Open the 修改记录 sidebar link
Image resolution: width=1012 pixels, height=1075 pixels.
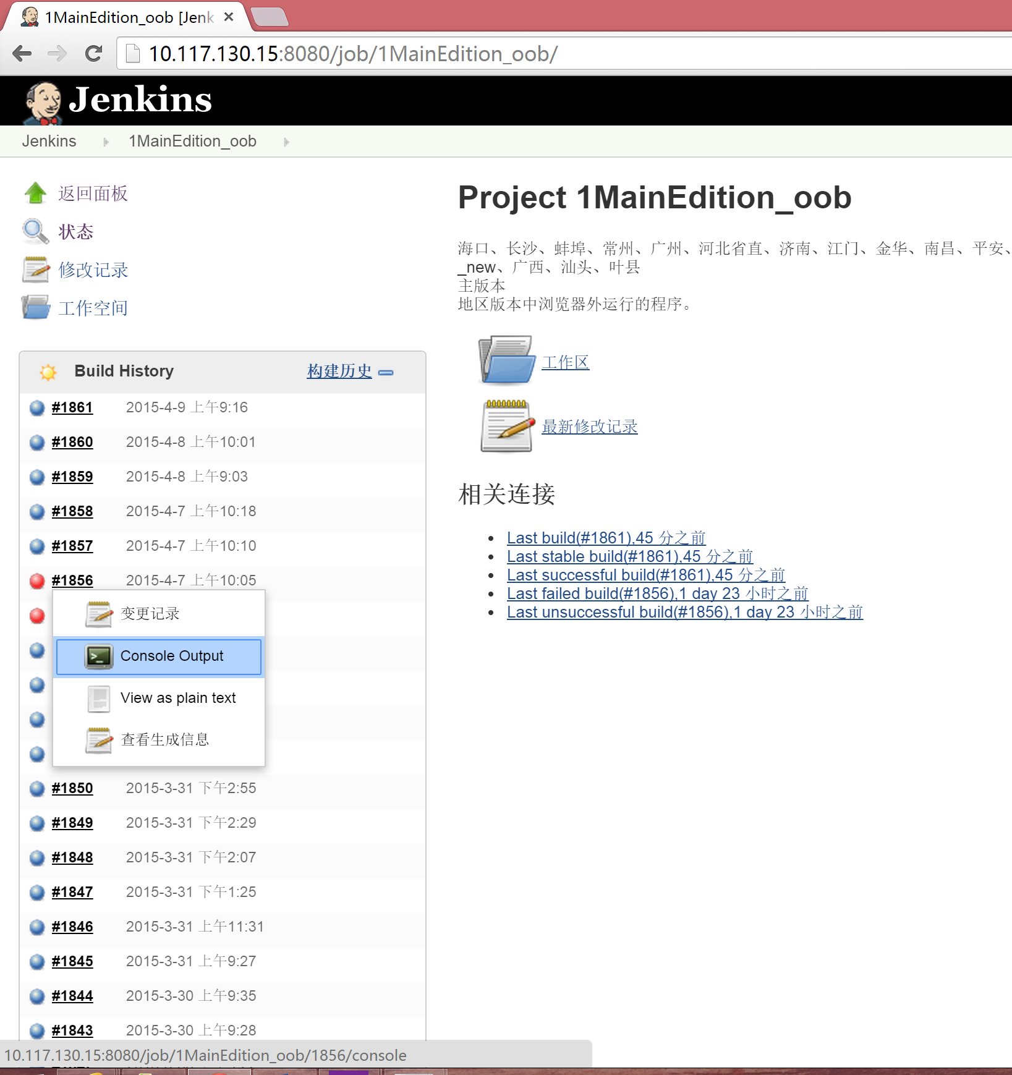pyautogui.click(x=93, y=270)
